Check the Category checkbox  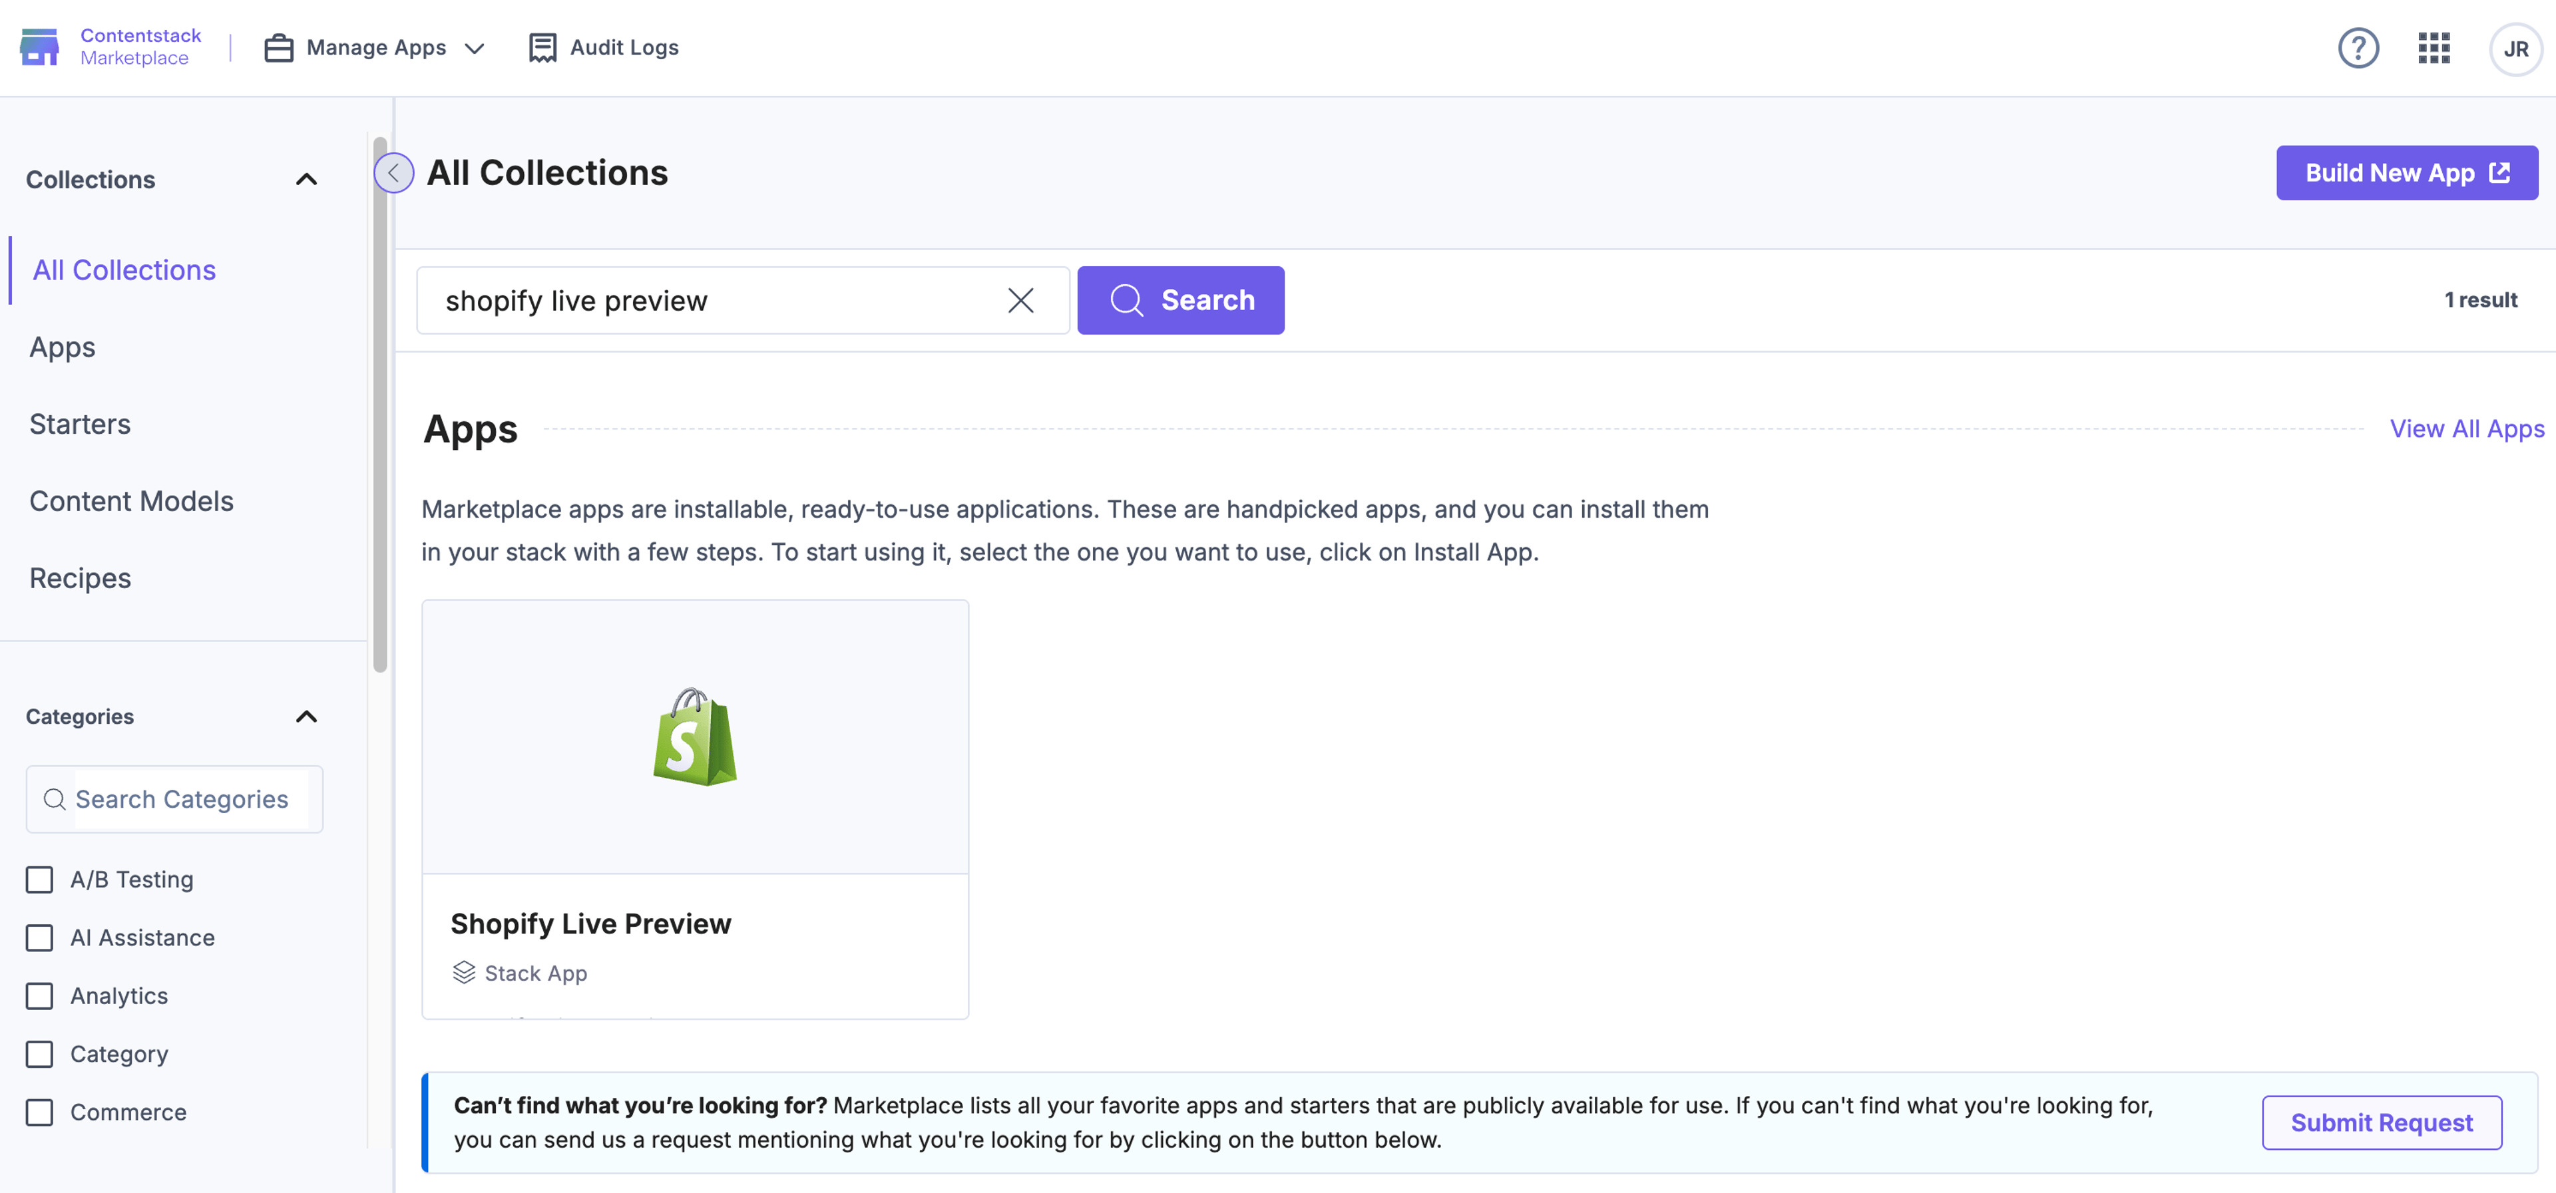tap(40, 1054)
